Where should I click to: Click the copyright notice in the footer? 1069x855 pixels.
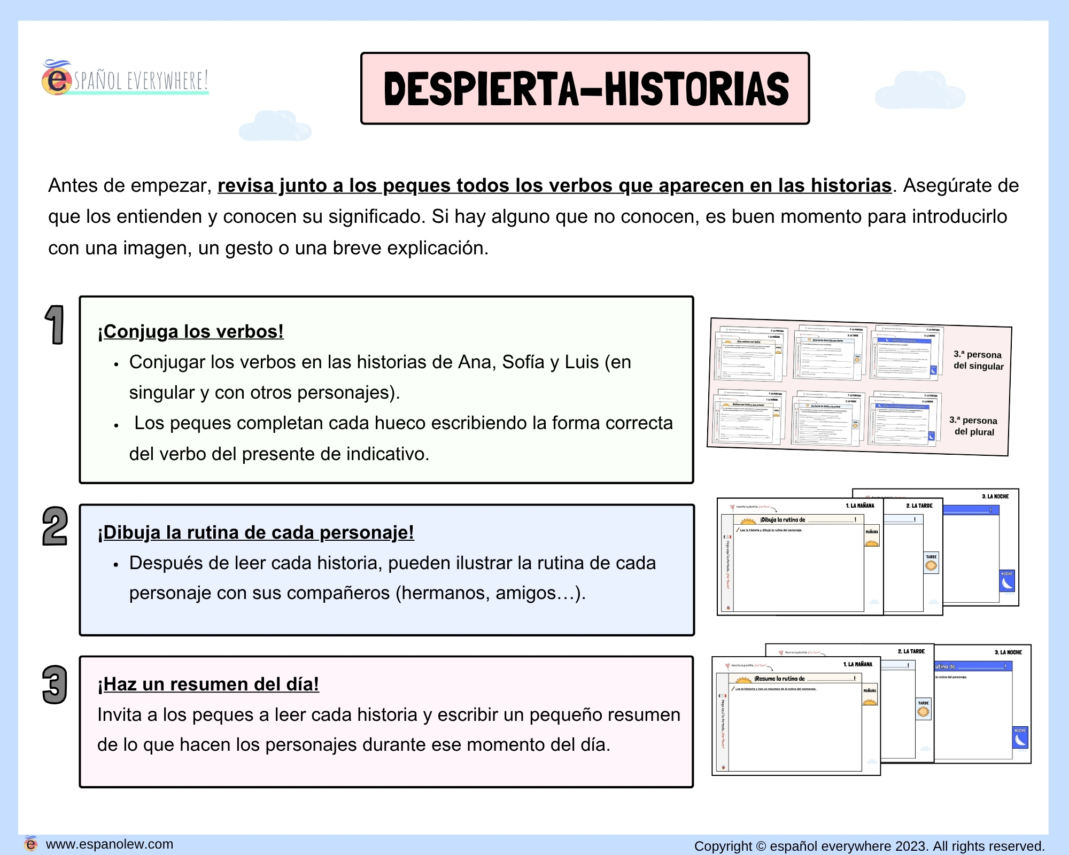tap(869, 846)
